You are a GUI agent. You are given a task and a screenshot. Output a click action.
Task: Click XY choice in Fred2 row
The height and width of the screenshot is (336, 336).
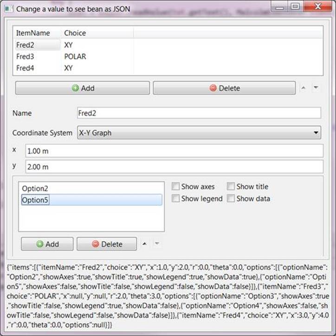(69, 45)
